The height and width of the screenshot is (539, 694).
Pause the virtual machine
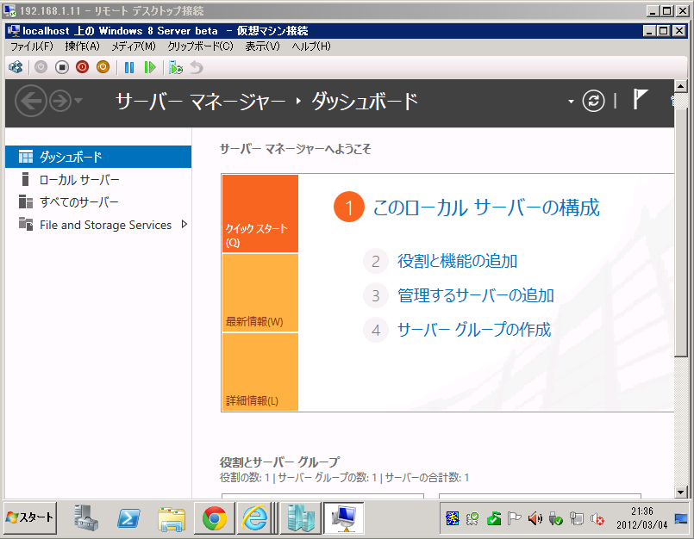point(129,67)
